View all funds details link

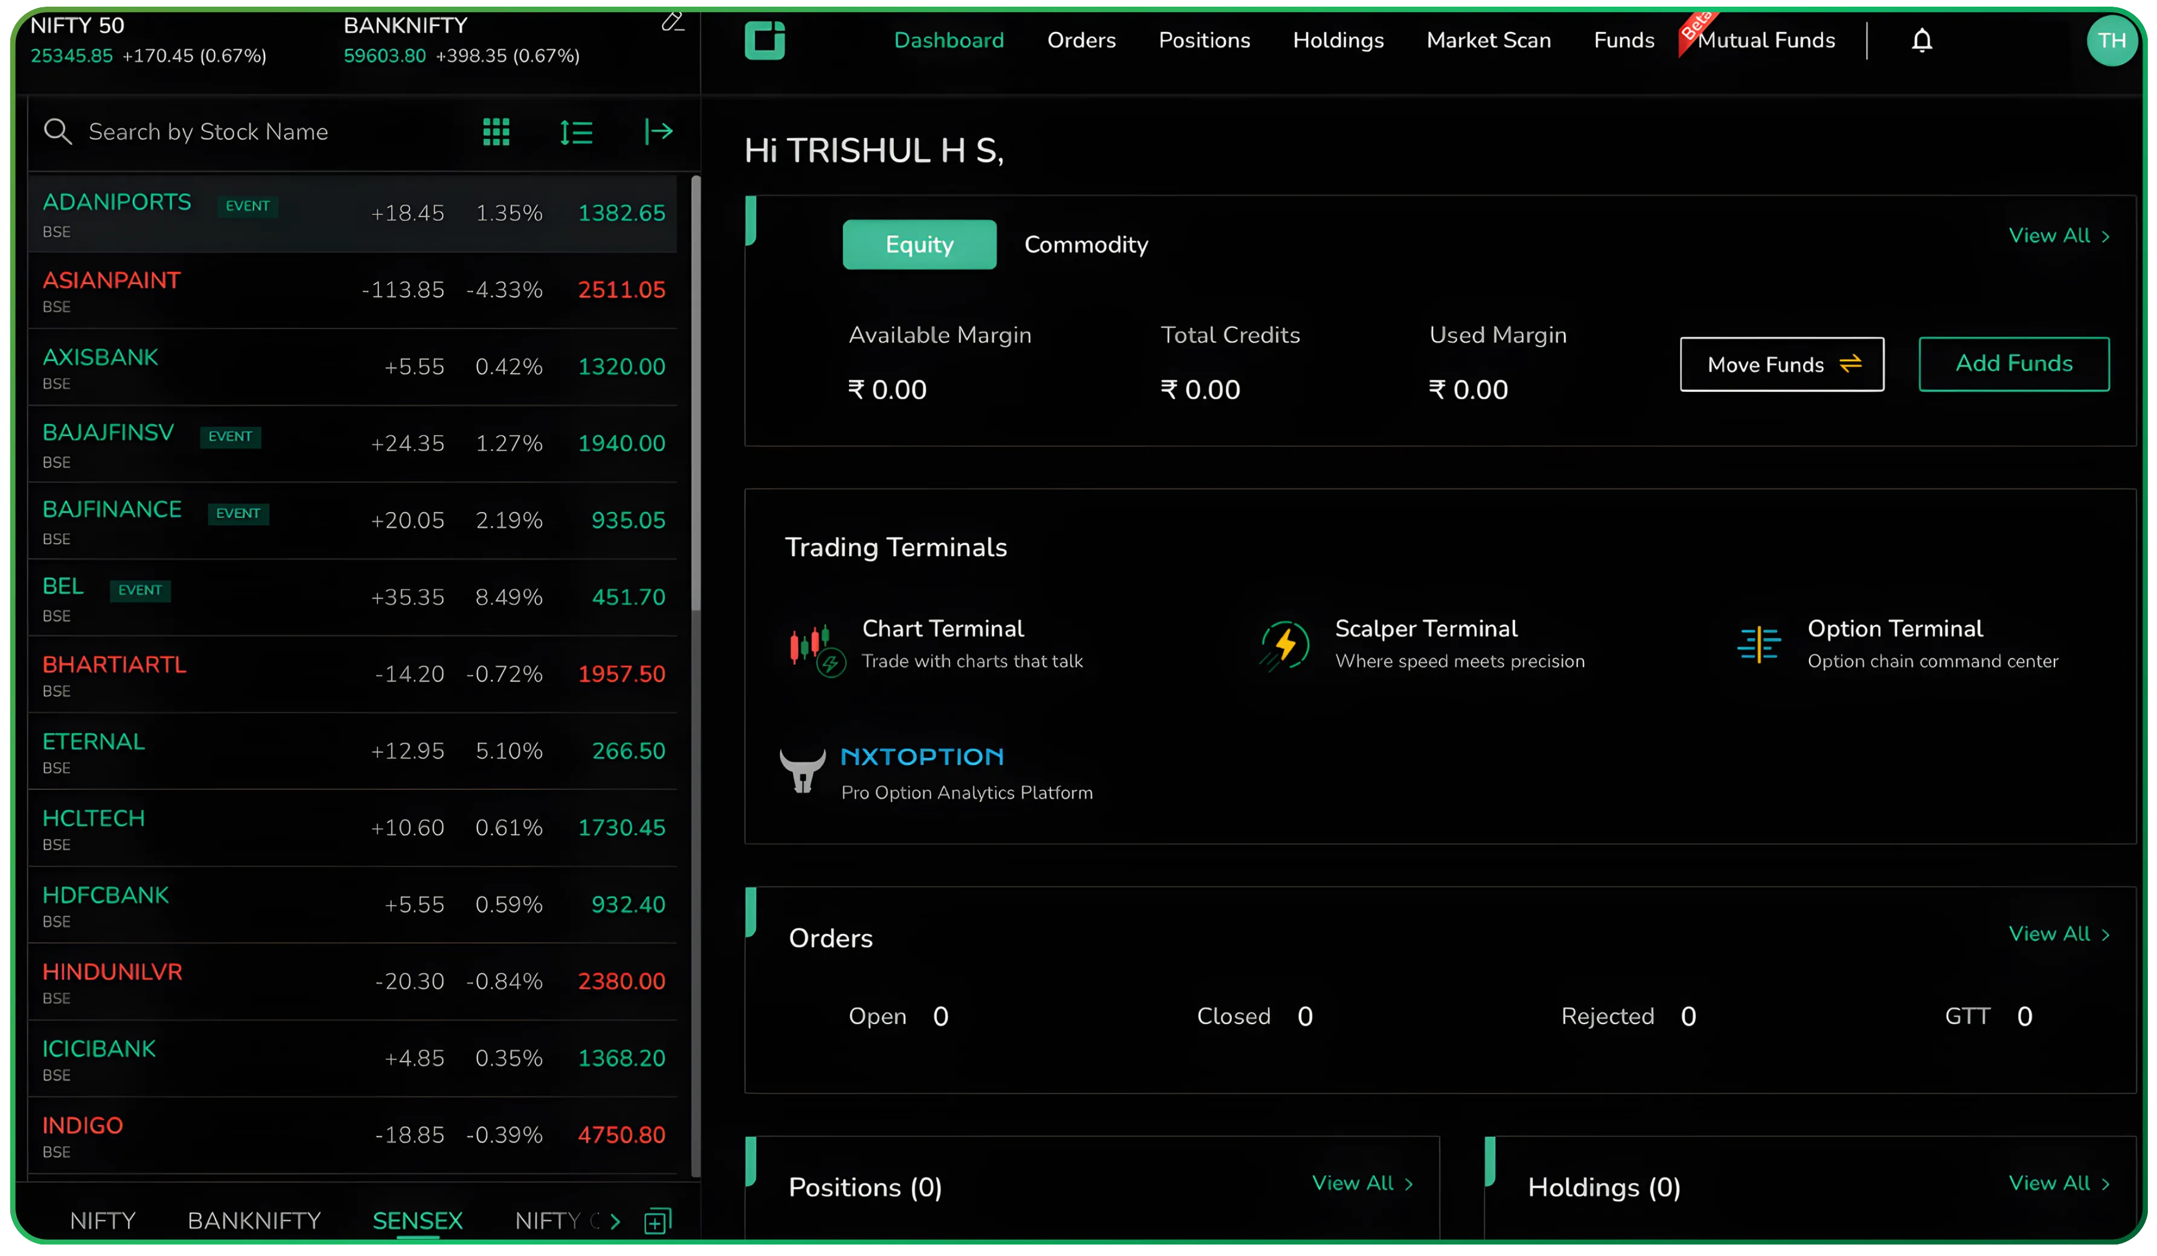tap(2059, 235)
